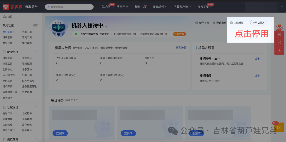Image resolution: width=286 pixels, height=142 pixels.
Task: Click 设置 for 接待时间
Action: (x=257, y=76)
